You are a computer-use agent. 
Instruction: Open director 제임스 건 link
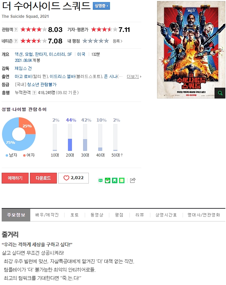(x=23, y=68)
